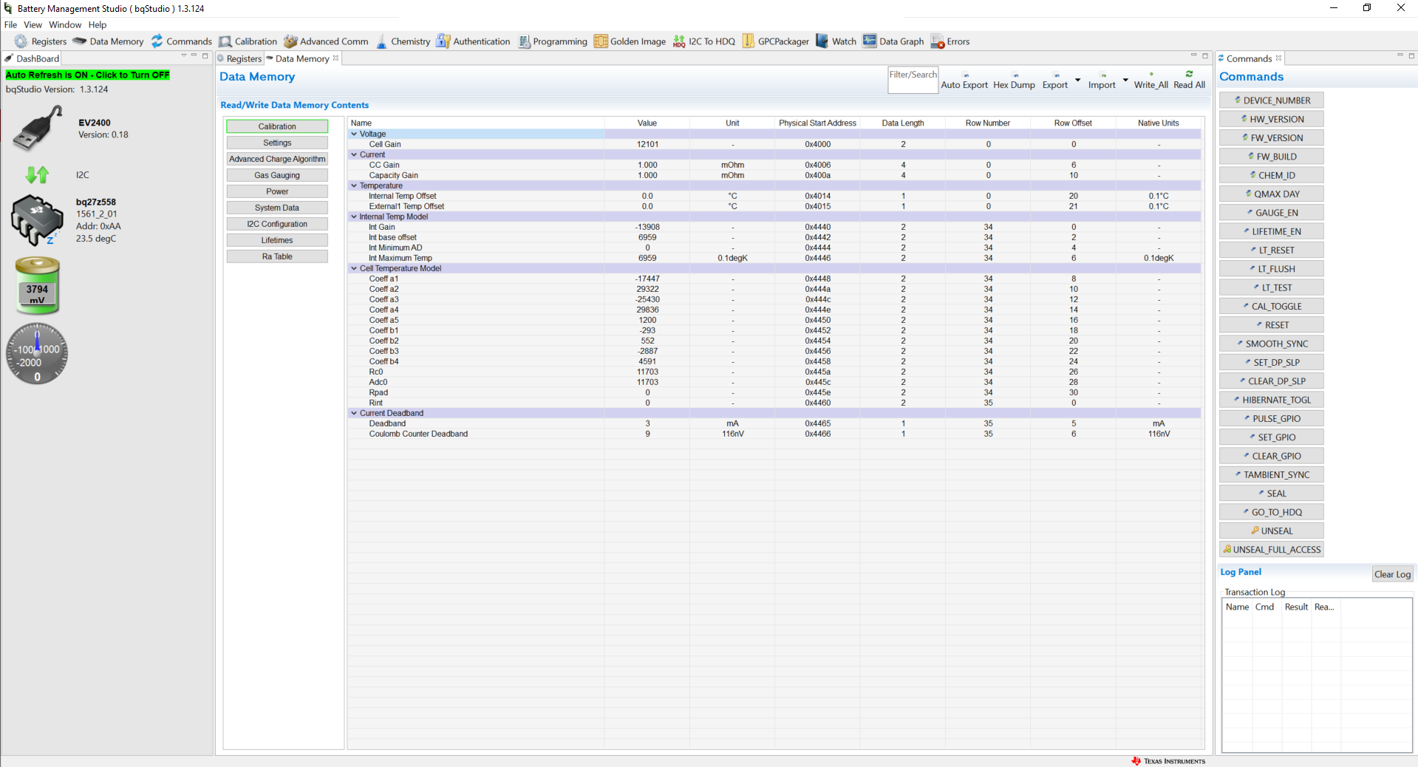Click the Physical Start Address column header

(x=817, y=123)
